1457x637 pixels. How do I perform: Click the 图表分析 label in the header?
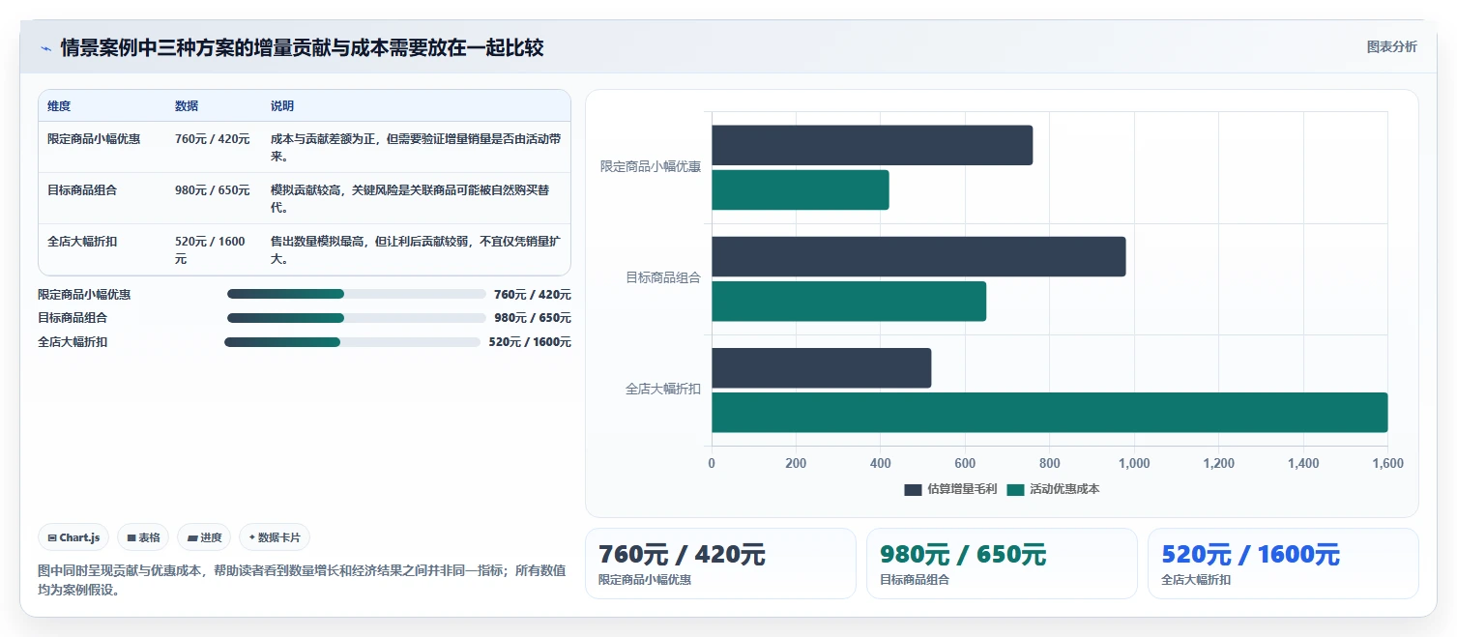[x=1391, y=47]
